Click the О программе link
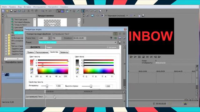200x112 pixels. (112, 47)
